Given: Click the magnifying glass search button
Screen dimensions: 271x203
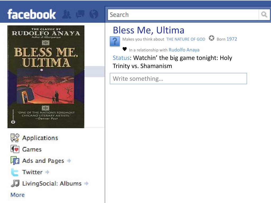Looking at the screenshot, I should pos(264,15).
